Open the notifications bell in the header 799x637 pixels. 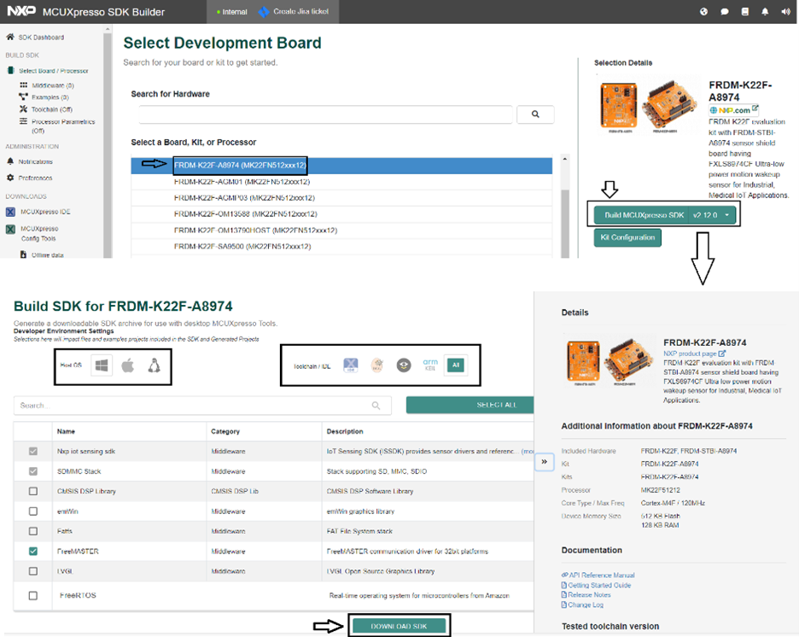765,12
